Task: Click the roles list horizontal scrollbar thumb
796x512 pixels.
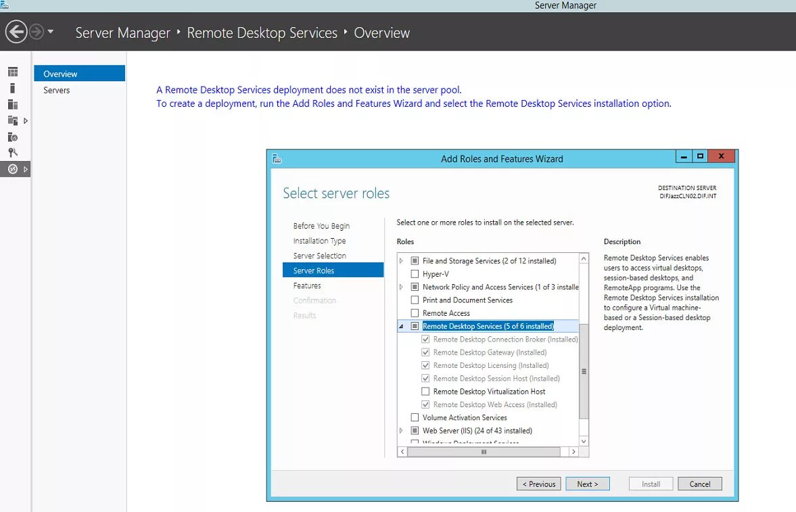Action: point(484,452)
